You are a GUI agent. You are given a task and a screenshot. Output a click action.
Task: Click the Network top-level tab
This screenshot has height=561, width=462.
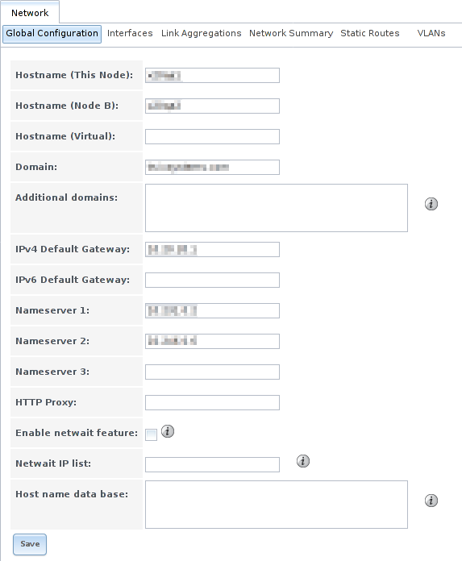[30, 13]
